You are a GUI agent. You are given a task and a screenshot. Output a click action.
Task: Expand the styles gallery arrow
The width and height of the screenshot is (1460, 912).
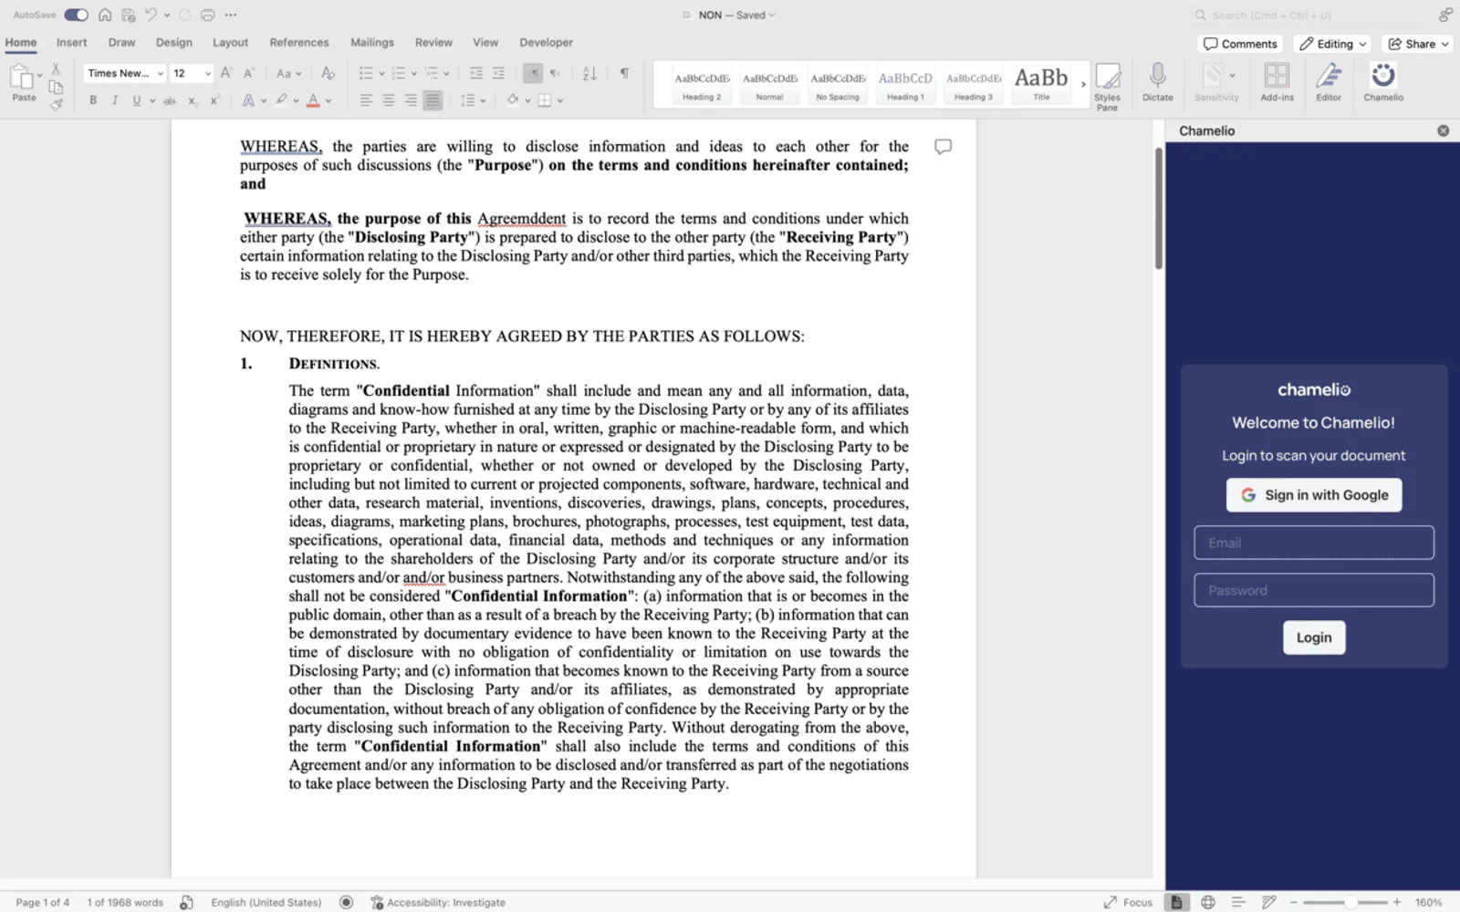(x=1084, y=84)
